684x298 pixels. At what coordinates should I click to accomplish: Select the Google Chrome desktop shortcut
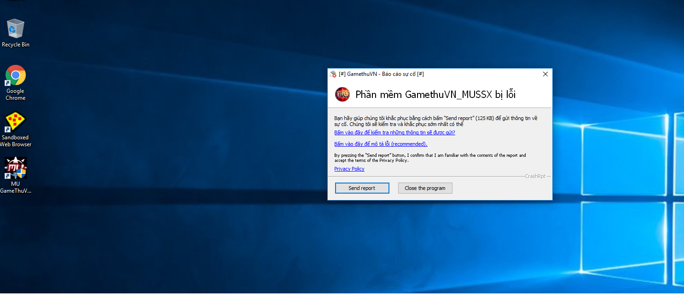click(16, 83)
